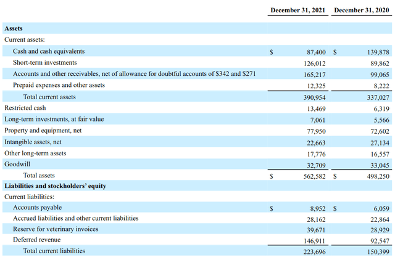Click the December 31, 2021 column header
The image size is (395, 257).
(x=299, y=10)
